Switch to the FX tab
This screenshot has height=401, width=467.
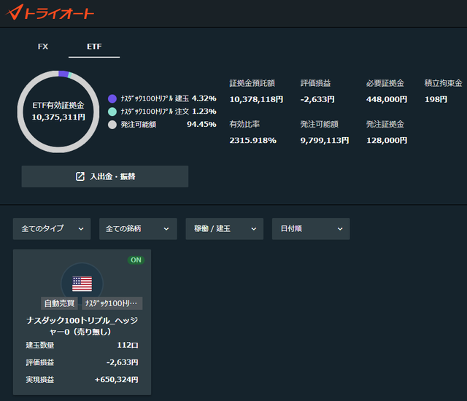click(43, 47)
